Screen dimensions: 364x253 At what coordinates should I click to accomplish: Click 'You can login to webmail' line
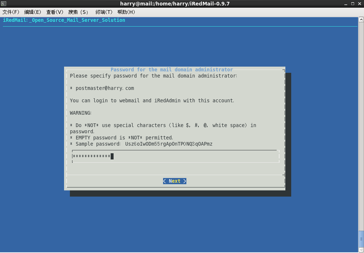(152, 100)
